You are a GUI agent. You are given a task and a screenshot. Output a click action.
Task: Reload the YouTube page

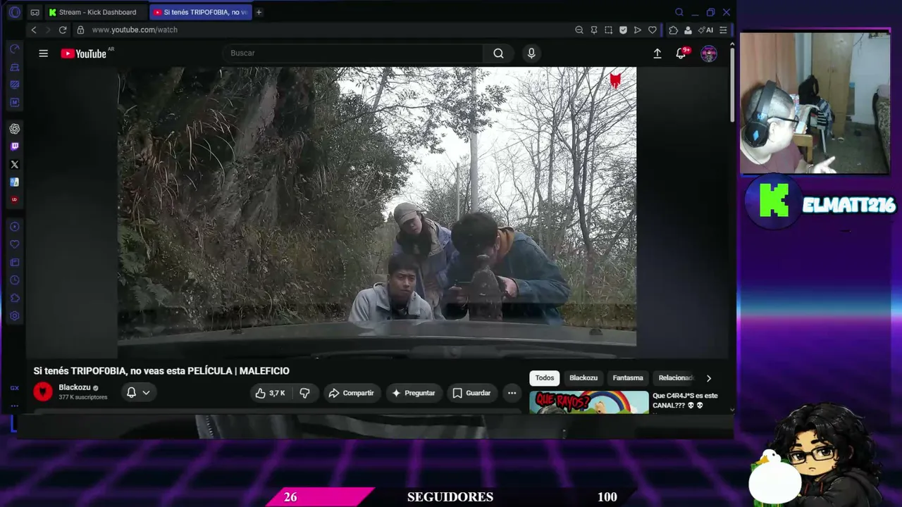point(63,30)
